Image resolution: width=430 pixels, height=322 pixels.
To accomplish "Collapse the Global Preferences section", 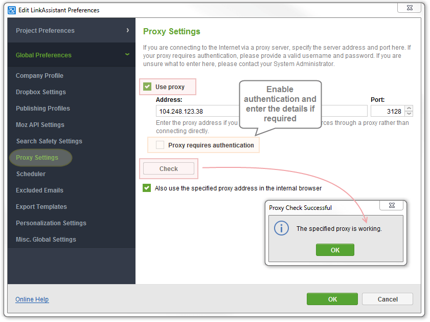I will pos(71,55).
